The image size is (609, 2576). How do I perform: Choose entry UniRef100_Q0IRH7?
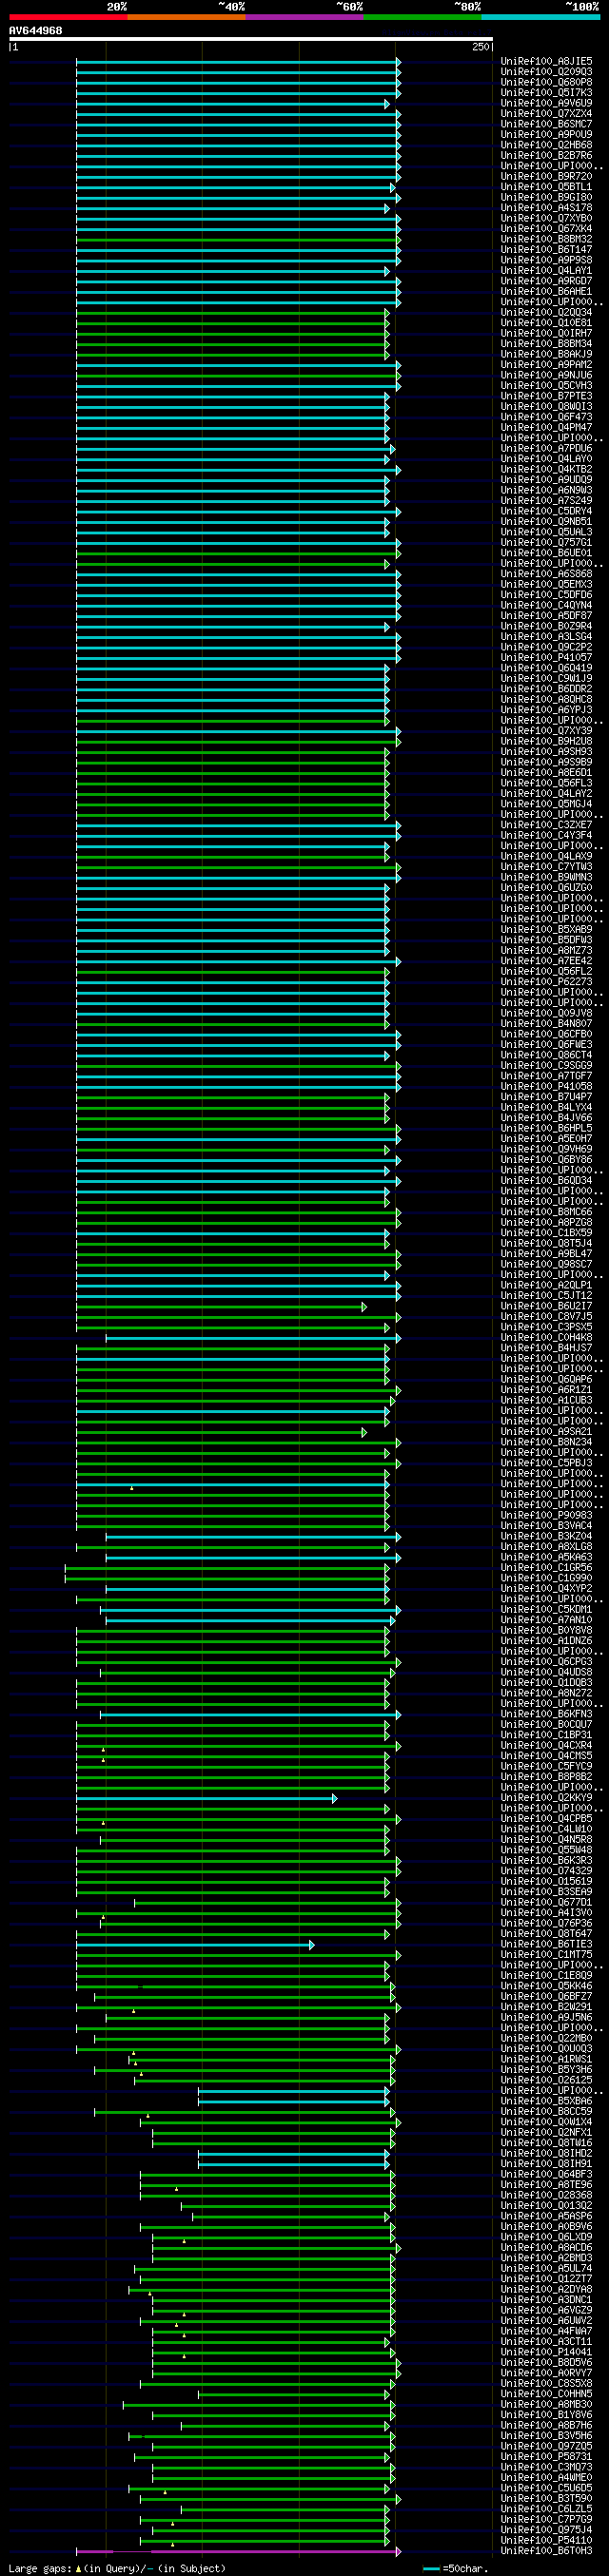[546, 334]
